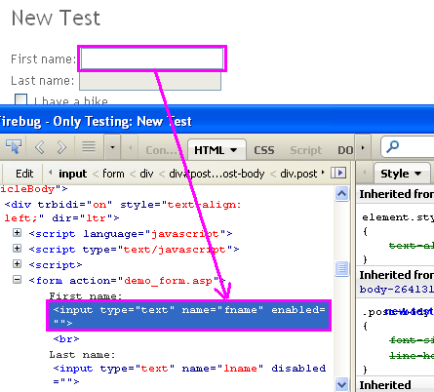Click the 'Last name:' text node
434x392 pixels.
(x=82, y=355)
